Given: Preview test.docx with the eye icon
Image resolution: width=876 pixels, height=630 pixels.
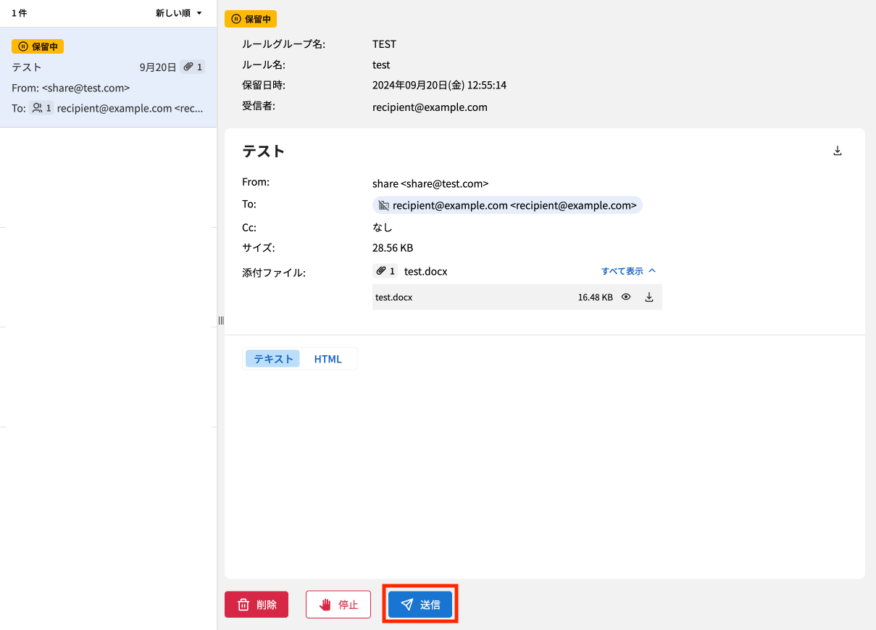Looking at the screenshot, I should pyautogui.click(x=626, y=297).
